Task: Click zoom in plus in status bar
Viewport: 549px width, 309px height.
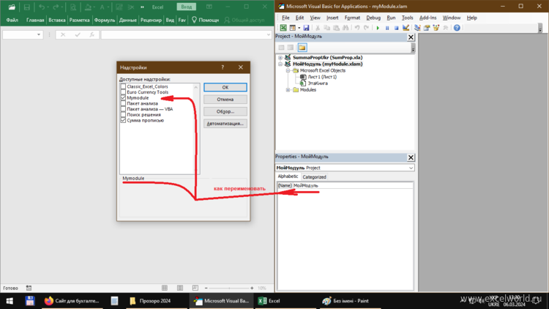Action: click(x=252, y=288)
